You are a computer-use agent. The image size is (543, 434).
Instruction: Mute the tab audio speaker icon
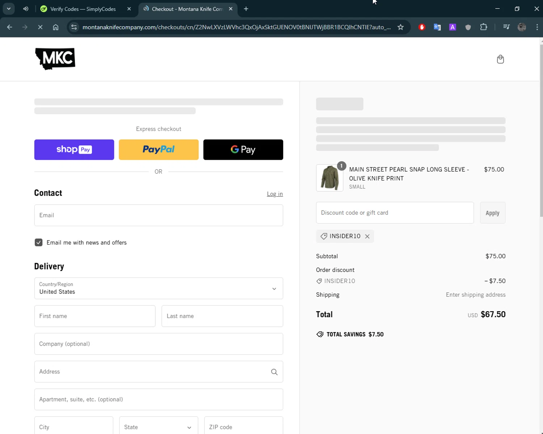tap(26, 9)
